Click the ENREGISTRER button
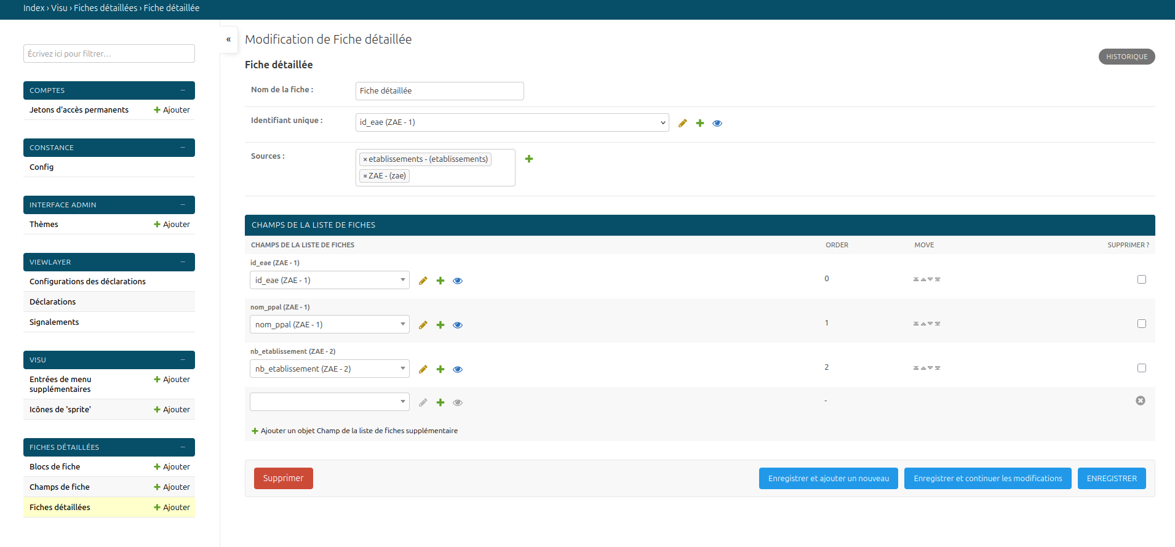 tap(1112, 479)
